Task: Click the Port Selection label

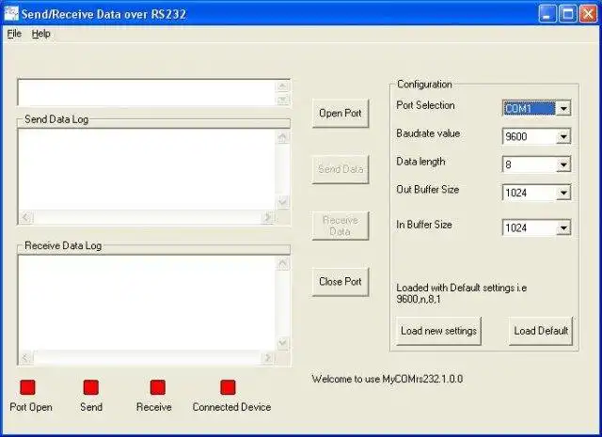Action: point(425,105)
